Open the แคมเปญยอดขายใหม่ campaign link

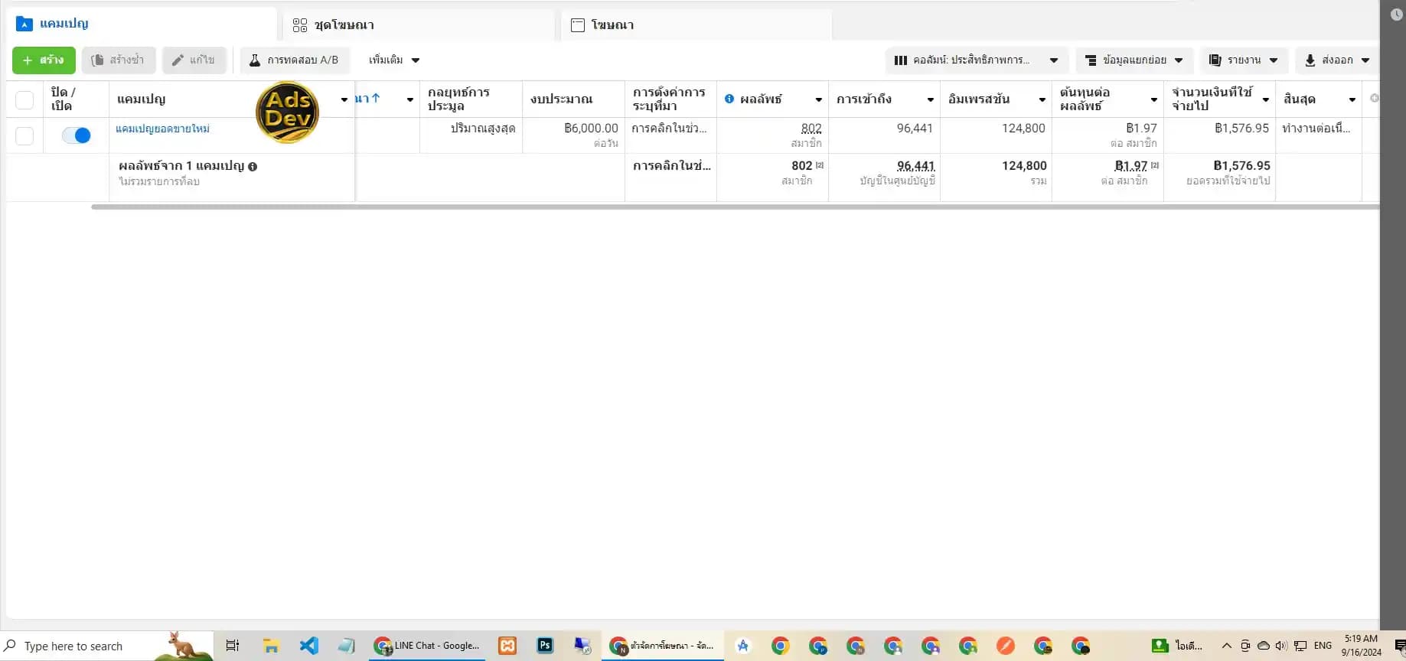tap(162, 129)
